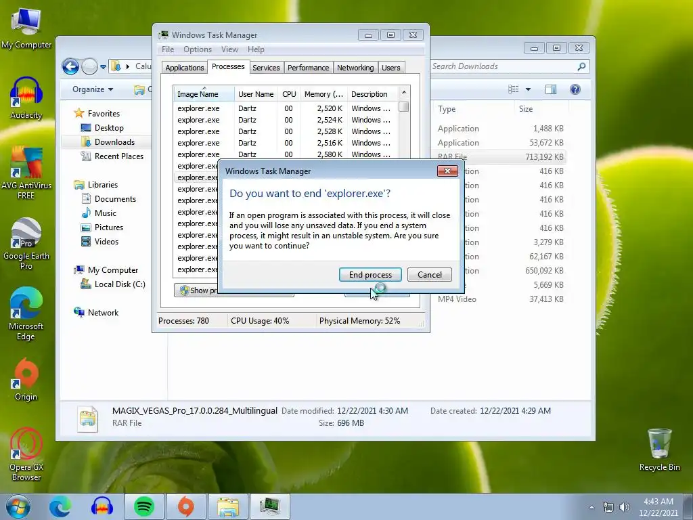
Task: Select the MP4 Video file row
Action: click(x=500, y=299)
